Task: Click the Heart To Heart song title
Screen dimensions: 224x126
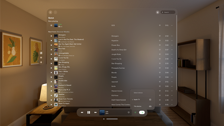Action: pos(64,103)
